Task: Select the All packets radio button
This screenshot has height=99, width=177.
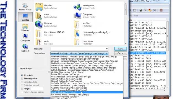Action: 22,75
